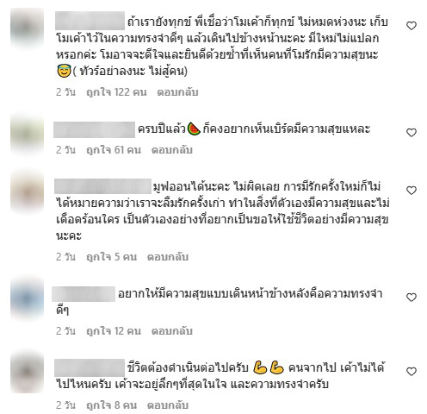Click ตอบกลับ beside ถูกใจ 12 คน
The image size is (427, 414).
pos(172,331)
